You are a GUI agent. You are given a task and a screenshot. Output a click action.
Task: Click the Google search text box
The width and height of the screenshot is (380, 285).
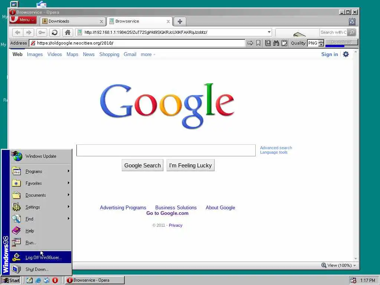[x=166, y=150]
